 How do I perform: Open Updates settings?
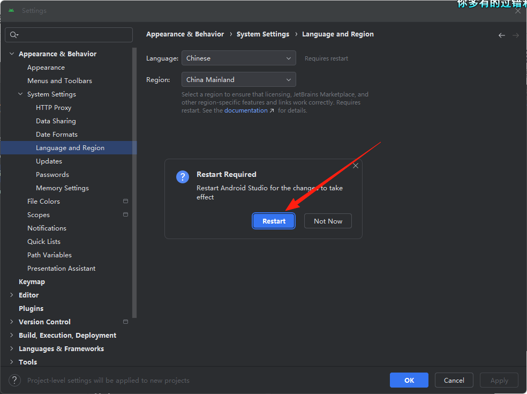(x=49, y=161)
